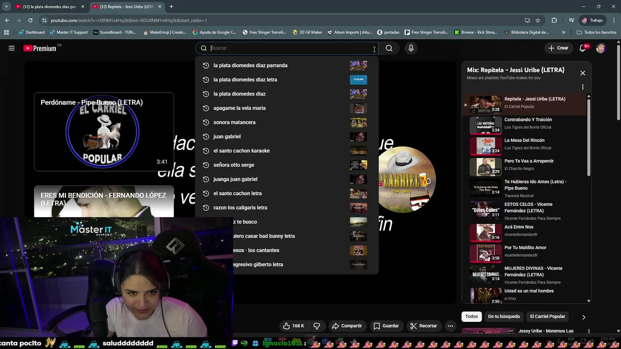Viewport: 621px width, 349px height.
Task: Play Pero Te Vas a Arrepentir
Action: tap(524, 167)
